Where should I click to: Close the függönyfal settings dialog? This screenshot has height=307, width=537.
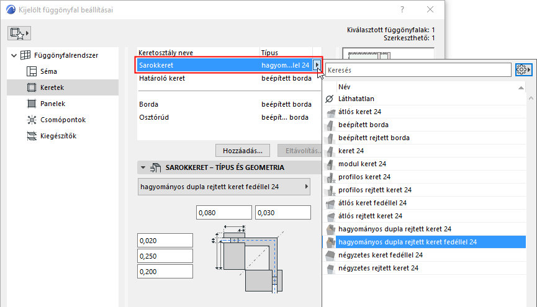pyautogui.click(x=430, y=9)
